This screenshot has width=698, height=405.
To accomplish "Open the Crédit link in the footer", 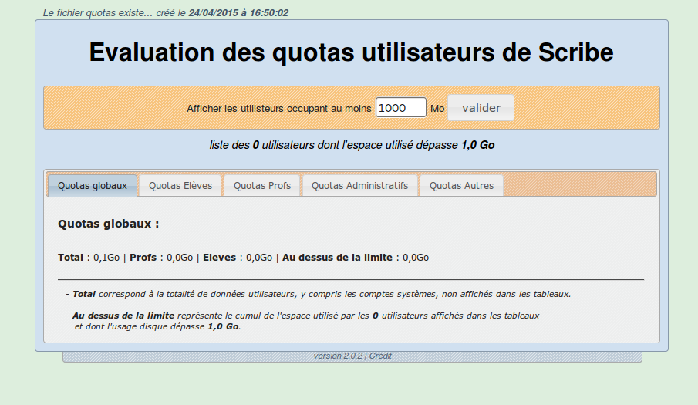I will 380,356.
